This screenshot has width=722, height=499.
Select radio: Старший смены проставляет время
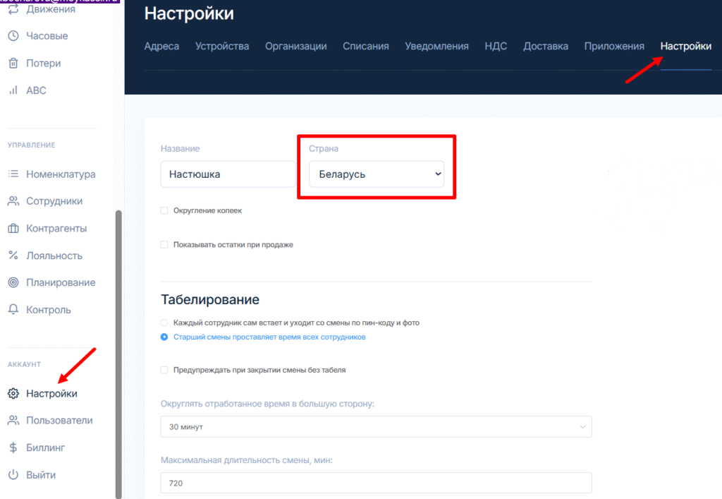coord(164,337)
